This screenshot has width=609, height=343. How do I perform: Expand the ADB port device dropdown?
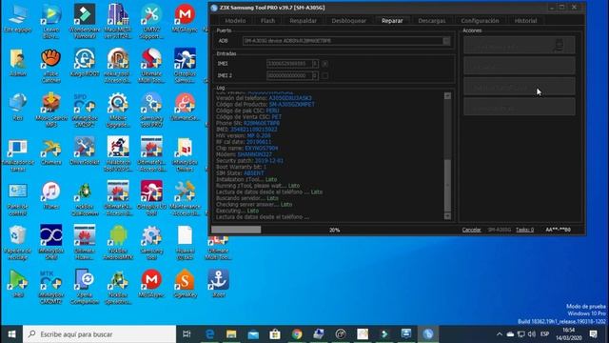point(446,41)
